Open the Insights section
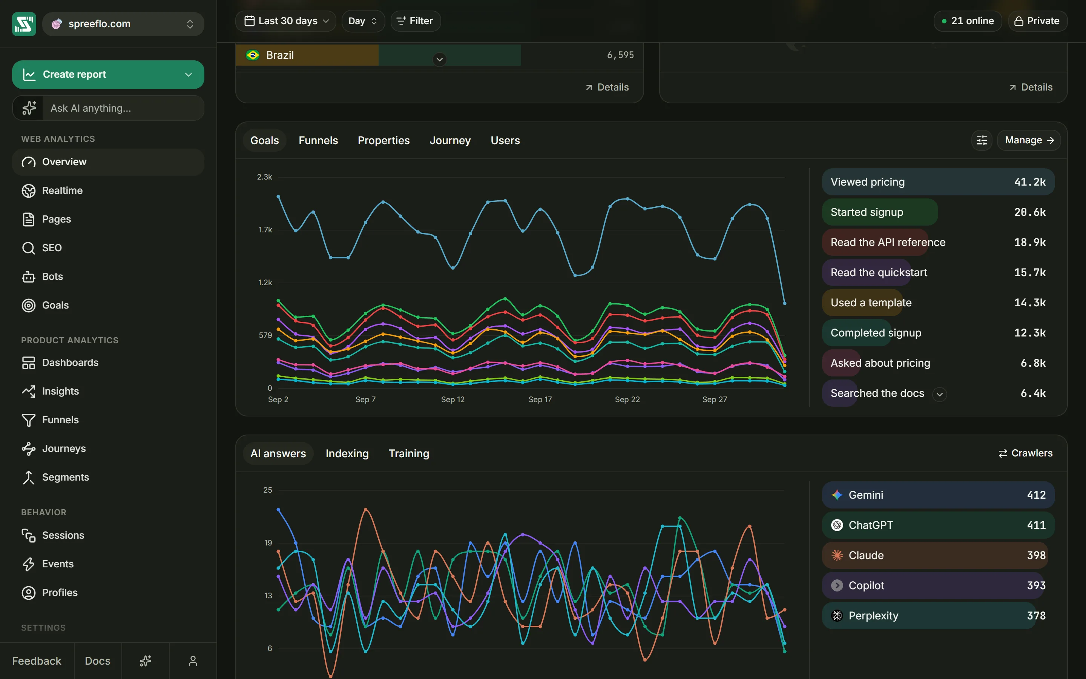 (108, 391)
